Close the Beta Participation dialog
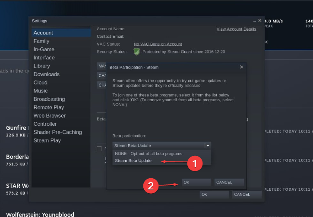The image size is (313, 217). [x=241, y=67]
